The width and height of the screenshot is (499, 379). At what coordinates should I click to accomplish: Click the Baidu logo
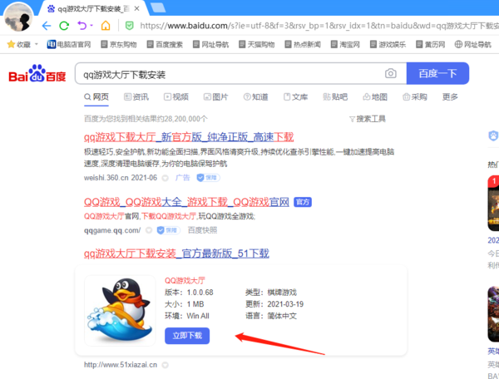(x=37, y=73)
